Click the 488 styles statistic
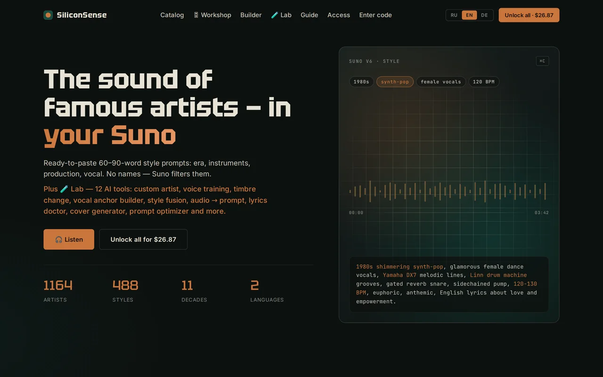Screen dimensions: 603x377 pos(125,290)
